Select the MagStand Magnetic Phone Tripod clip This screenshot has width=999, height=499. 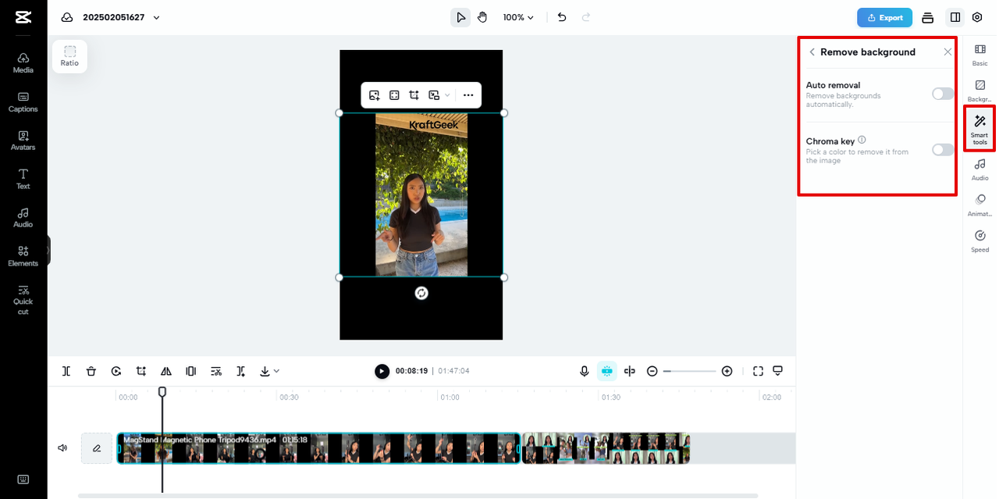point(318,448)
